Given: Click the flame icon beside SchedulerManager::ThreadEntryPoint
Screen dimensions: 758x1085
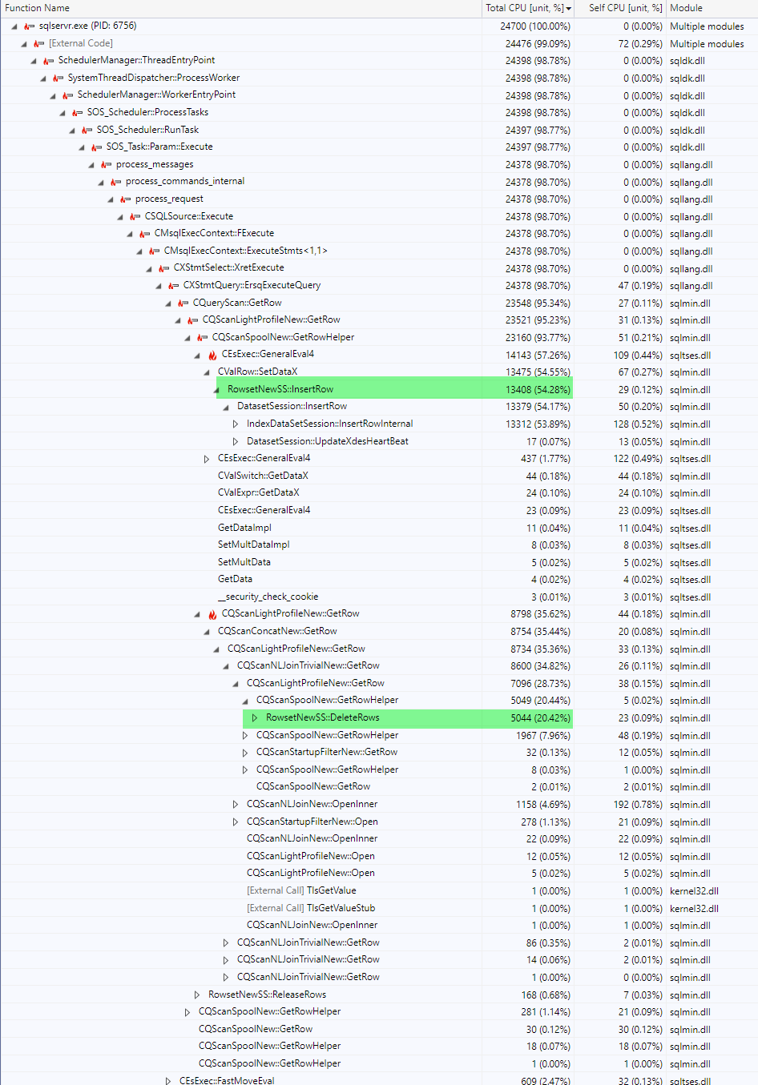Looking at the screenshot, I should click(49, 61).
